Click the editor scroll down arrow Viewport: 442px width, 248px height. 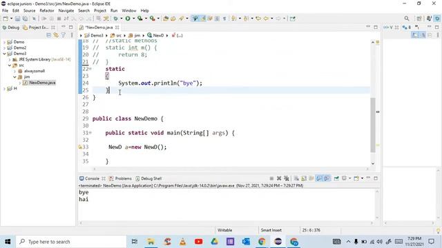[x=373, y=163]
